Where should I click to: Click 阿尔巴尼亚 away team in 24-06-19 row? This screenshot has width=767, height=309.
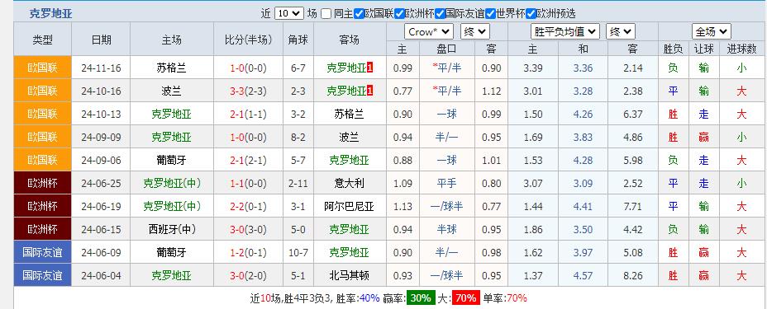350,206
